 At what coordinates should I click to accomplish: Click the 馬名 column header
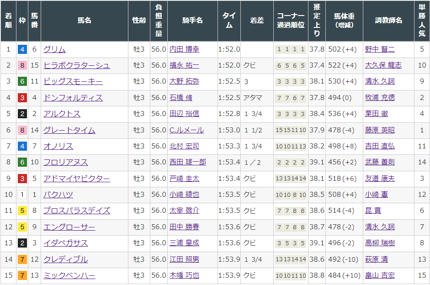click(x=85, y=21)
